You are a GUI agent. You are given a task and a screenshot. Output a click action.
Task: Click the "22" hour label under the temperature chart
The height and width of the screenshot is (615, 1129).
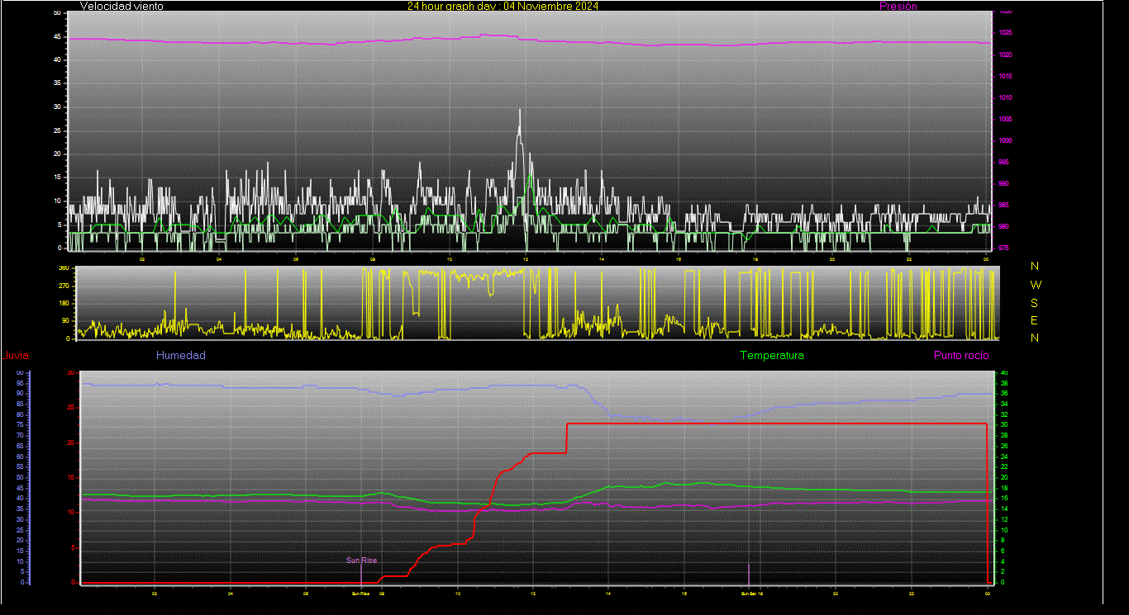911,593
